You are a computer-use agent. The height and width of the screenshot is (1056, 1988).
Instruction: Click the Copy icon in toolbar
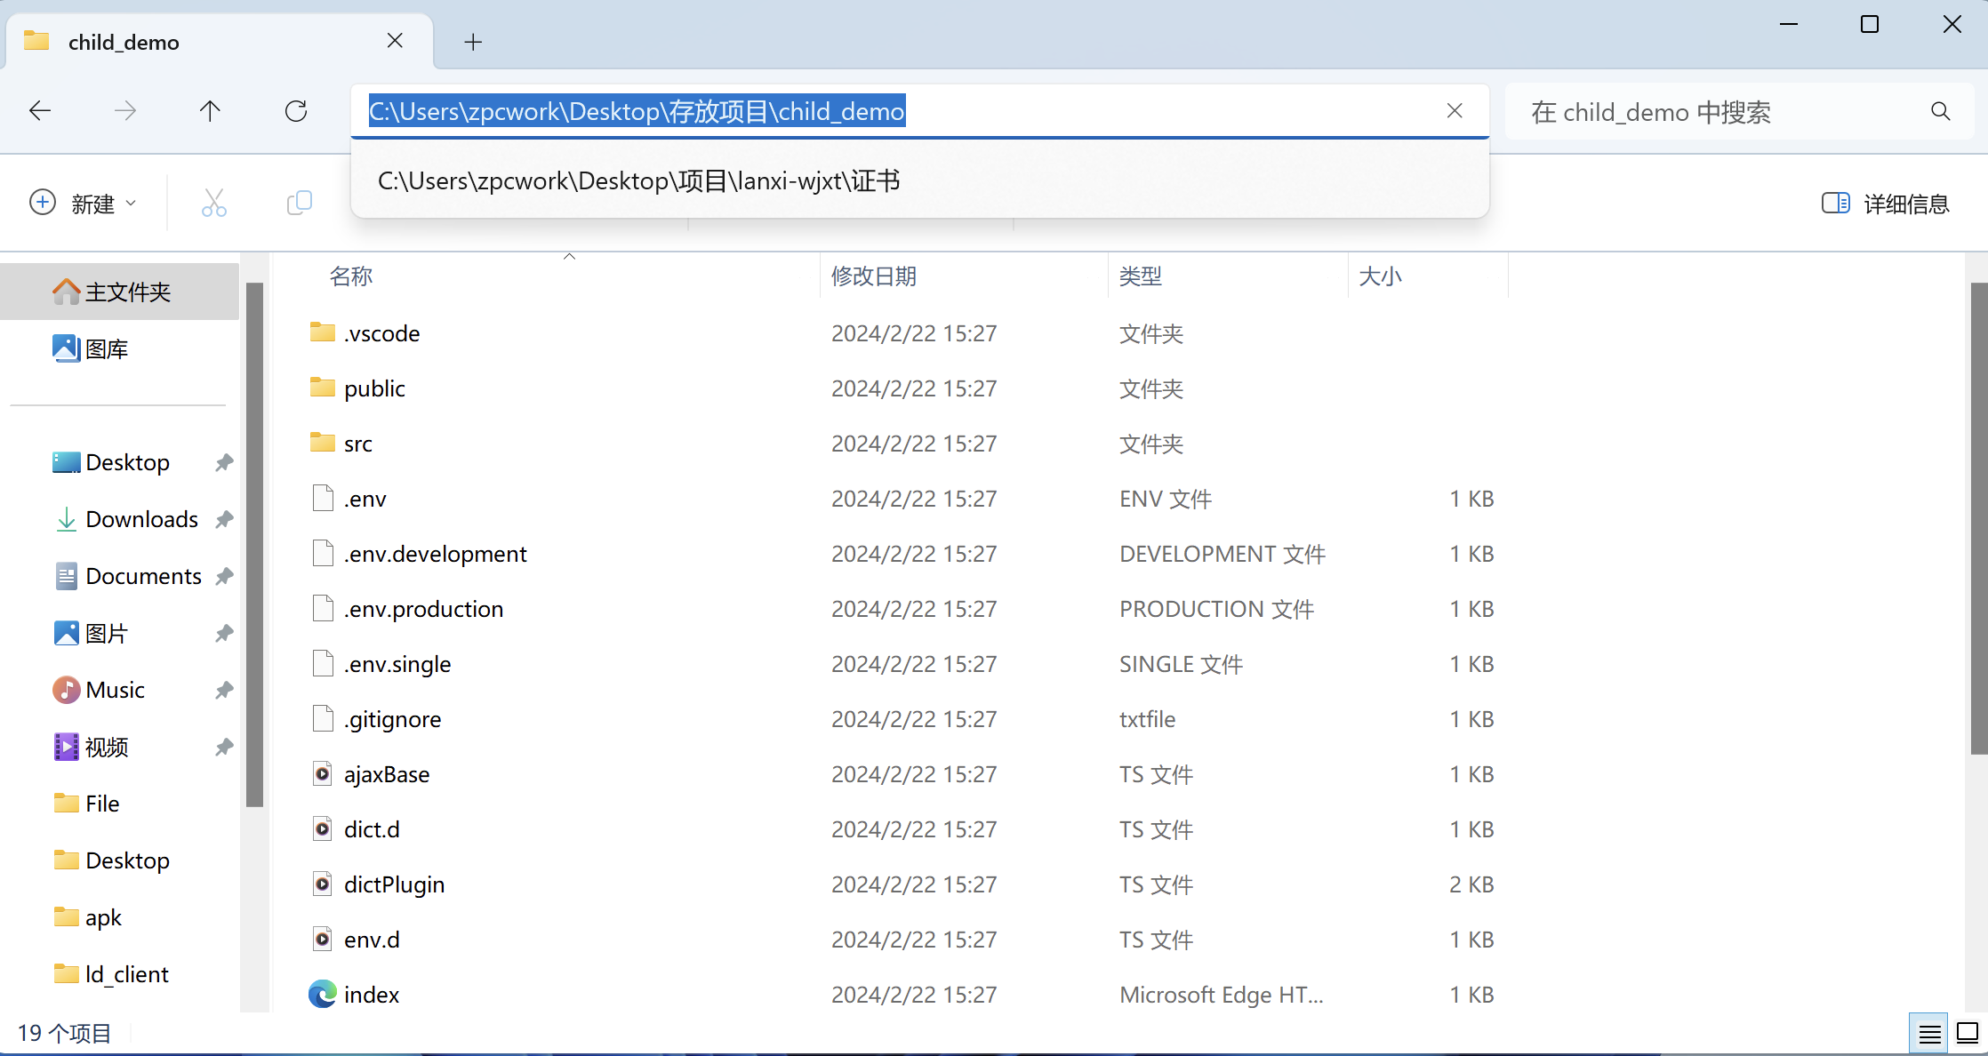point(300,204)
